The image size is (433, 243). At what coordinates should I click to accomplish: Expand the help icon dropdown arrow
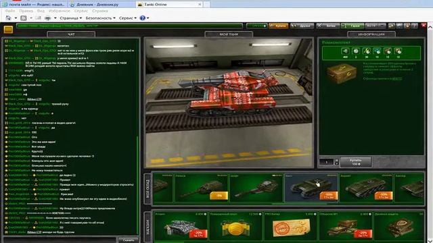click(148, 18)
